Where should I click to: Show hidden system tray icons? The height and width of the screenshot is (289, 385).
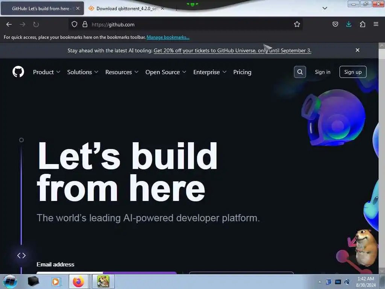point(320,282)
